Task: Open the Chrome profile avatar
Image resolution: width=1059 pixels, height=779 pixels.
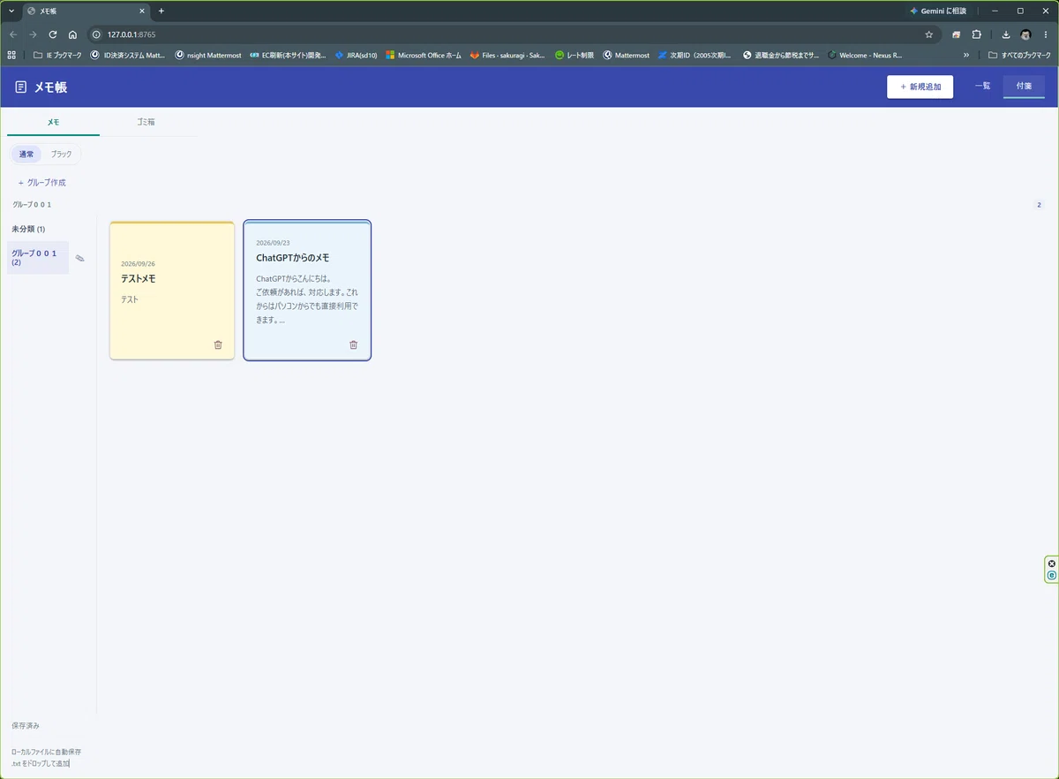Action: click(x=1025, y=34)
